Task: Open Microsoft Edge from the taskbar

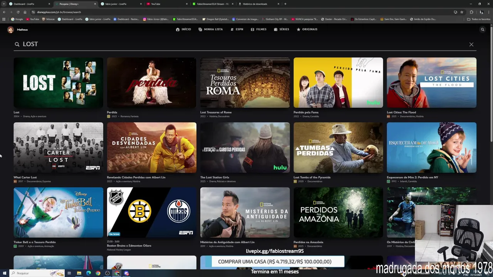Action: click(x=89, y=273)
